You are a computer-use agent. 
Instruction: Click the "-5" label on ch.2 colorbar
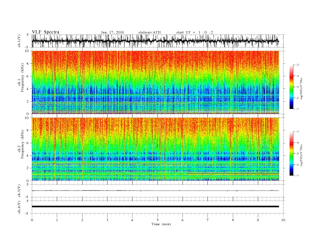[297, 154]
